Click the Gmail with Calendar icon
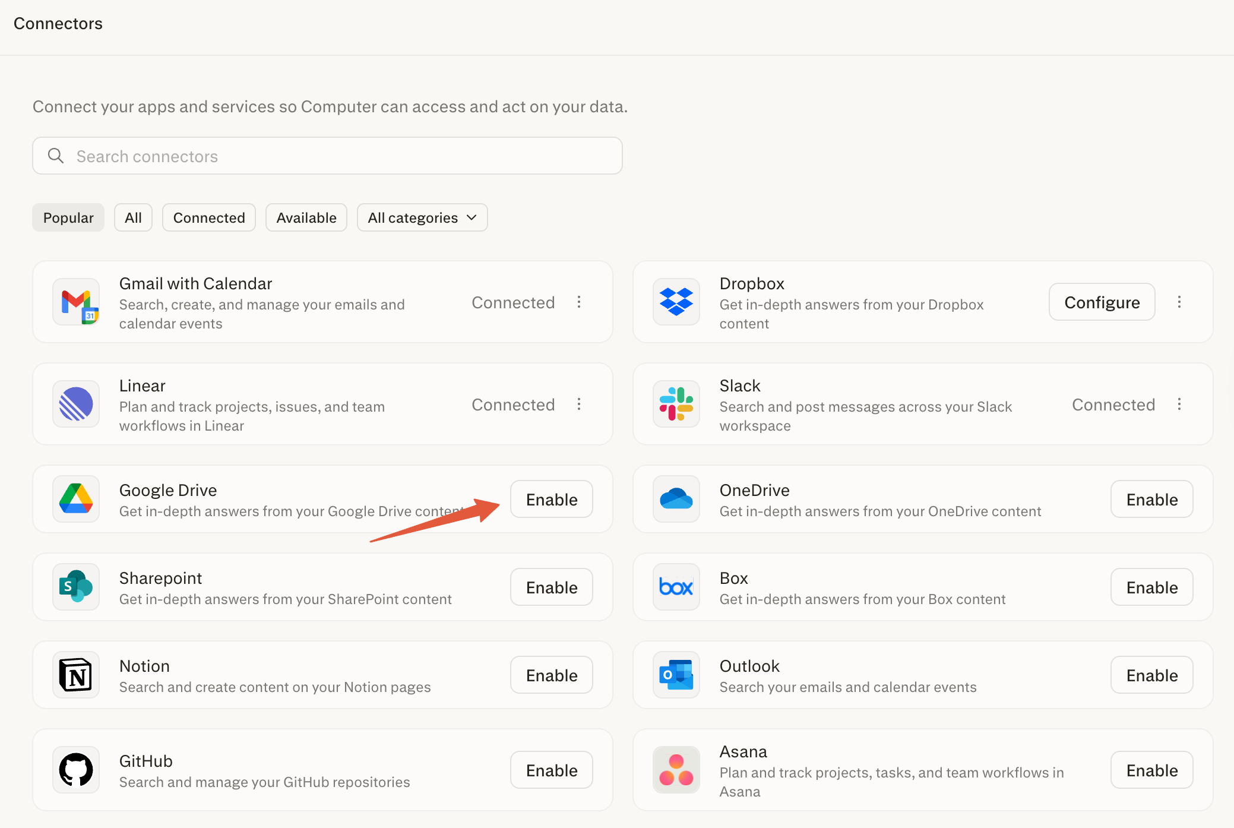The width and height of the screenshot is (1234, 828). (76, 302)
